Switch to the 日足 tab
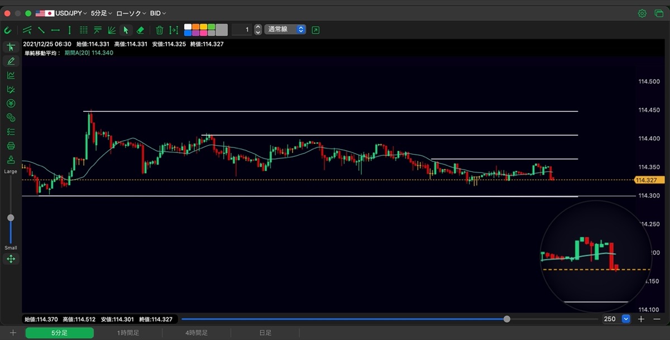Screen dimensions: 670x340 coord(265,333)
